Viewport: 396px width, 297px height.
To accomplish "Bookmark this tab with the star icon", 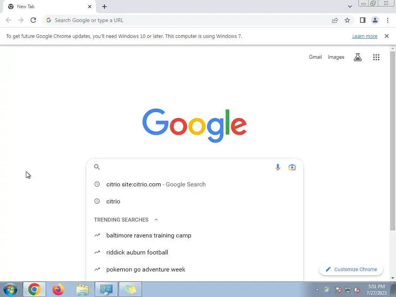I will click(347, 20).
